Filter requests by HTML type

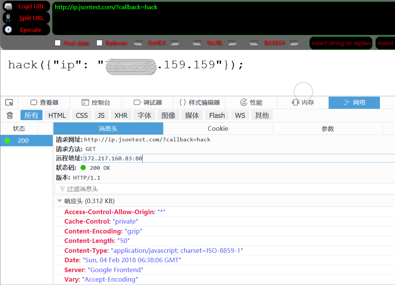(x=57, y=115)
